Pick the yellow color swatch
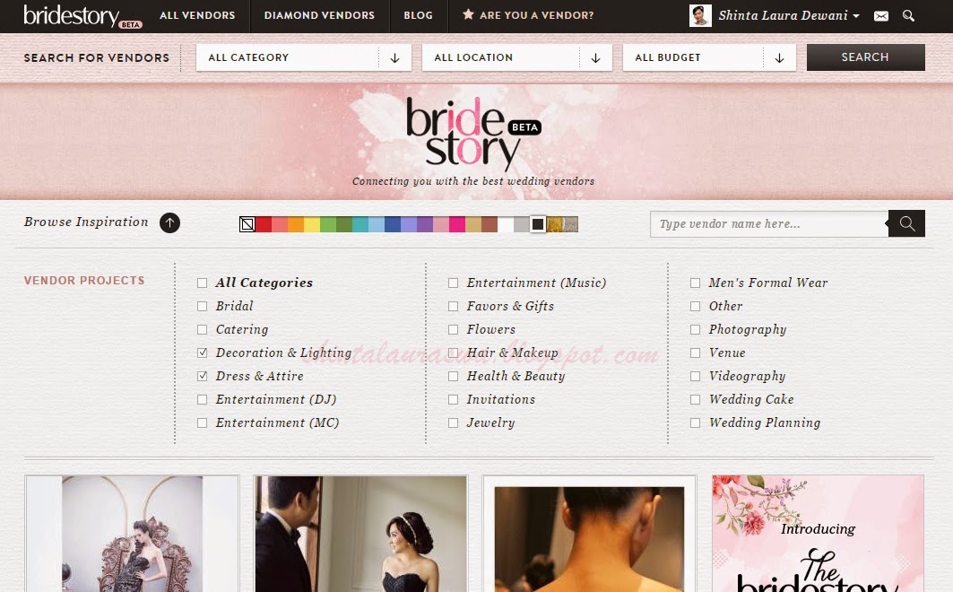The width and height of the screenshot is (953, 592). coord(312,224)
